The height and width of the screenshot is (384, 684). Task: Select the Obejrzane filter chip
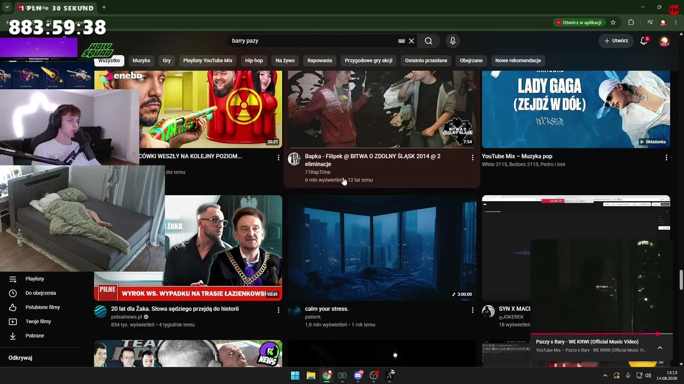pyautogui.click(x=471, y=60)
